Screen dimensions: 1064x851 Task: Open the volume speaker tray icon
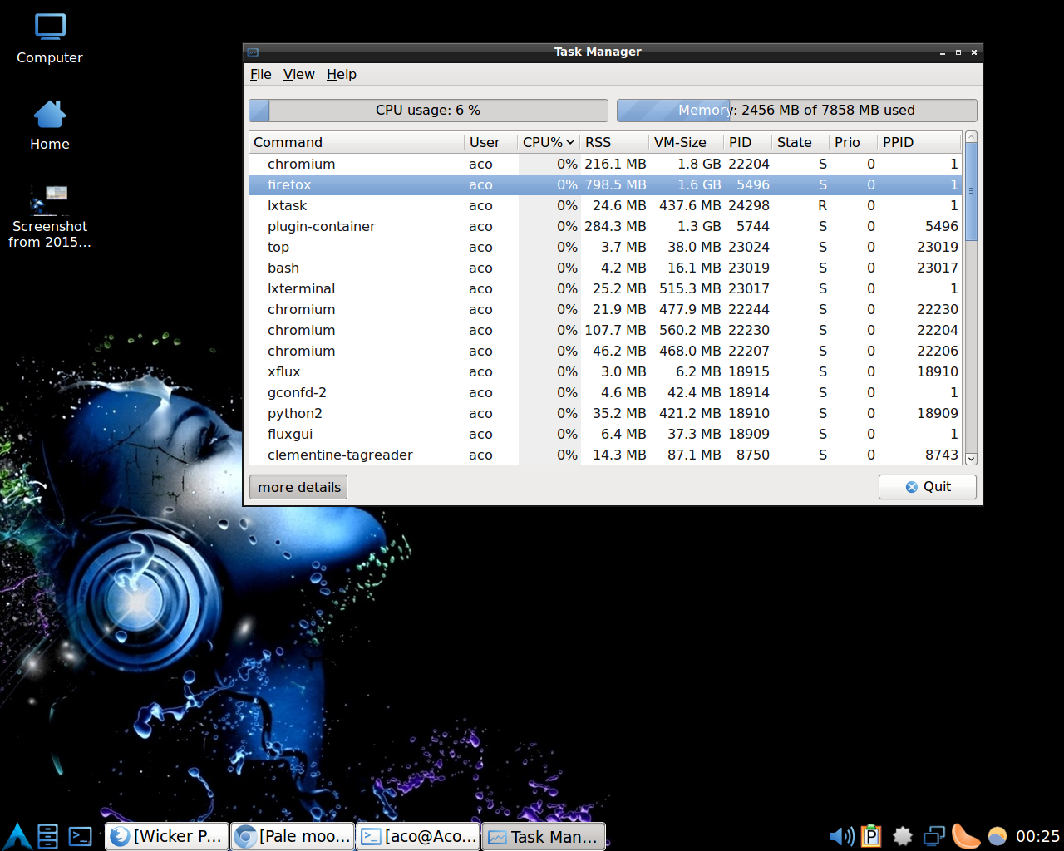(x=841, y=836)
